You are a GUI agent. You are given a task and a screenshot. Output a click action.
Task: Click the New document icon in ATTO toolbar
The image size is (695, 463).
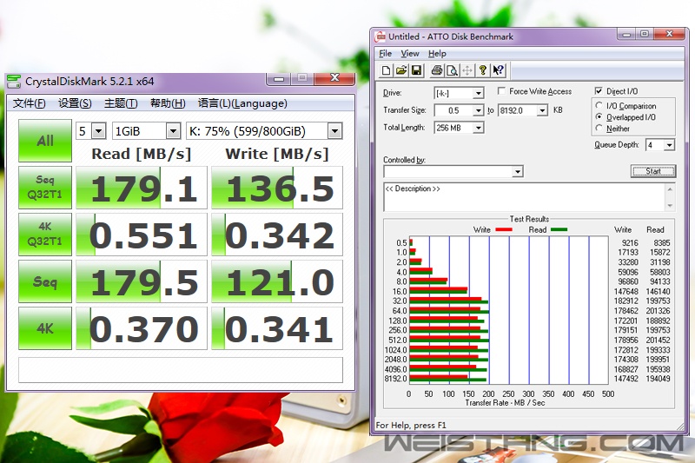386,70
